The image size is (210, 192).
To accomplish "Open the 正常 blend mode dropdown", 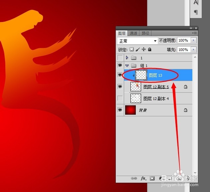I will [137, 41].
